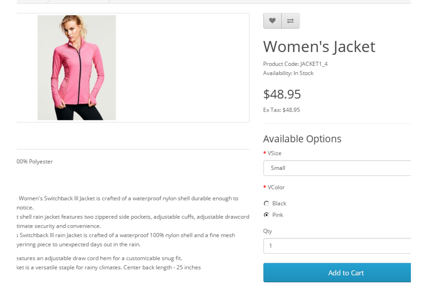Click the Availability In Stock text

[x=288, y=73]
